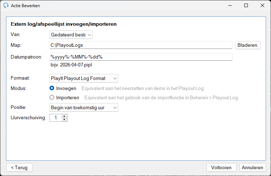Image resolution: width=271 pixels, height=176 pixels.
Task: Open the Van dropdown showing Gedateerd
Action: click(x=71, y=35)
